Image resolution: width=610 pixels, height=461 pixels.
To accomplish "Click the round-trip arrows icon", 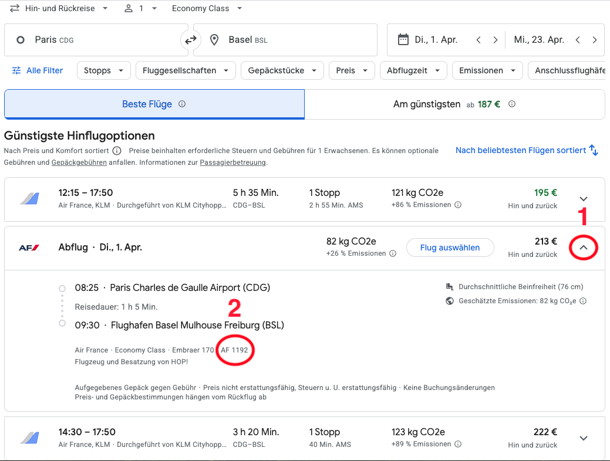I will 15,8.
